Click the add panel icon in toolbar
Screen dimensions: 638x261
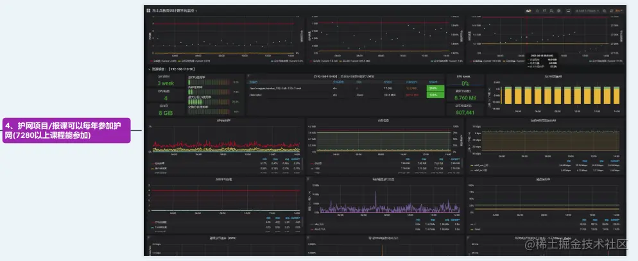[x=528, y=11]
